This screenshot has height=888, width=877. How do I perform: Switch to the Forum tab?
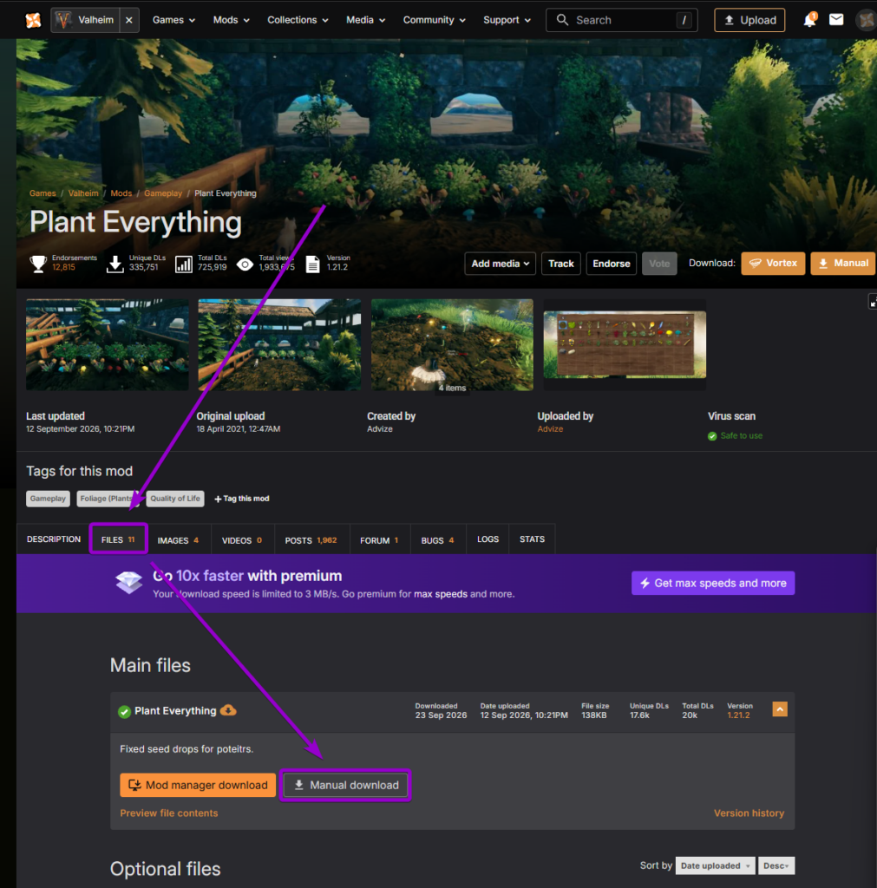[x=380, y=540]
